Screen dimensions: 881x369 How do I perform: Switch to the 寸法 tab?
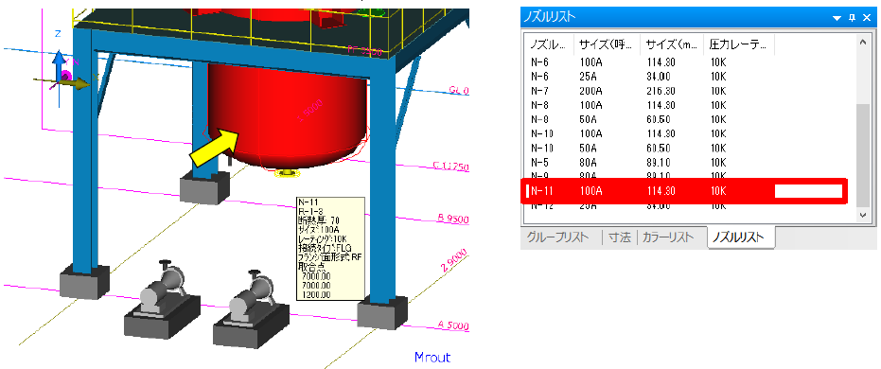[619, 237]
